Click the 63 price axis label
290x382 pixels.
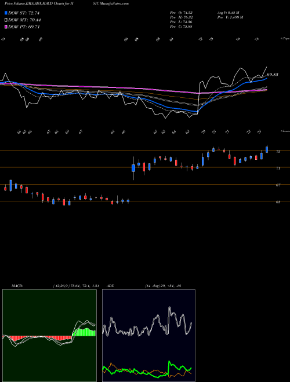[278, 202]
